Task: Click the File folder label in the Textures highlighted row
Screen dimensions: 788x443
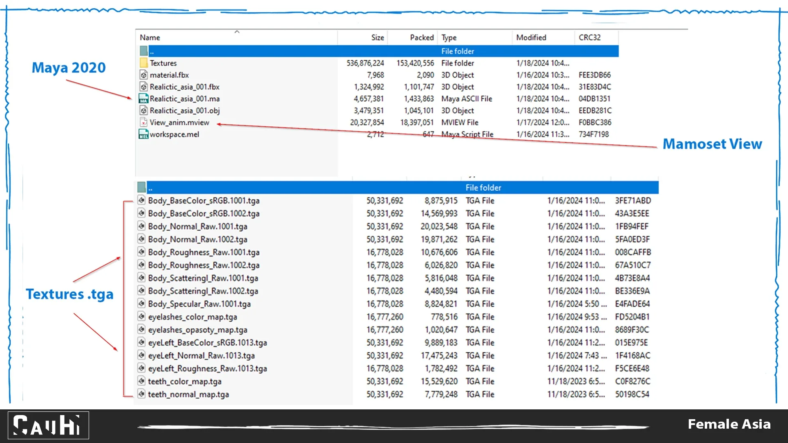Action: [483, 187]
